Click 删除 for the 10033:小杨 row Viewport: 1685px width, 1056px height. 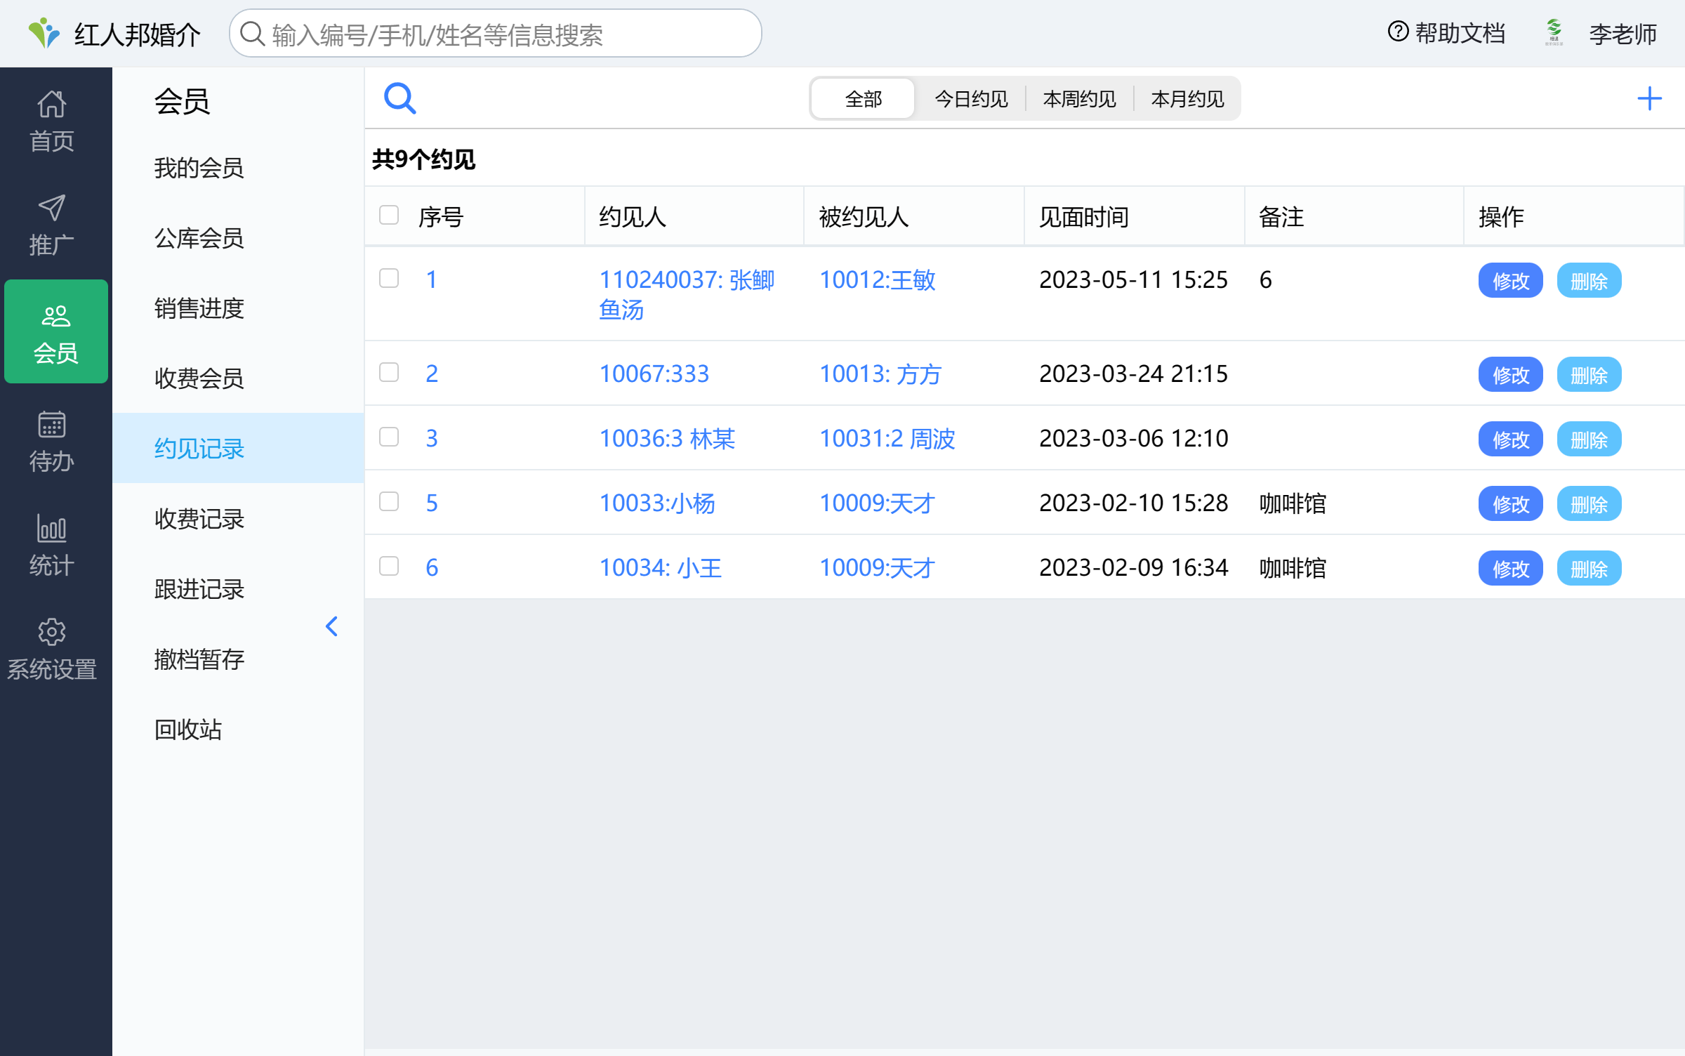1590,503
